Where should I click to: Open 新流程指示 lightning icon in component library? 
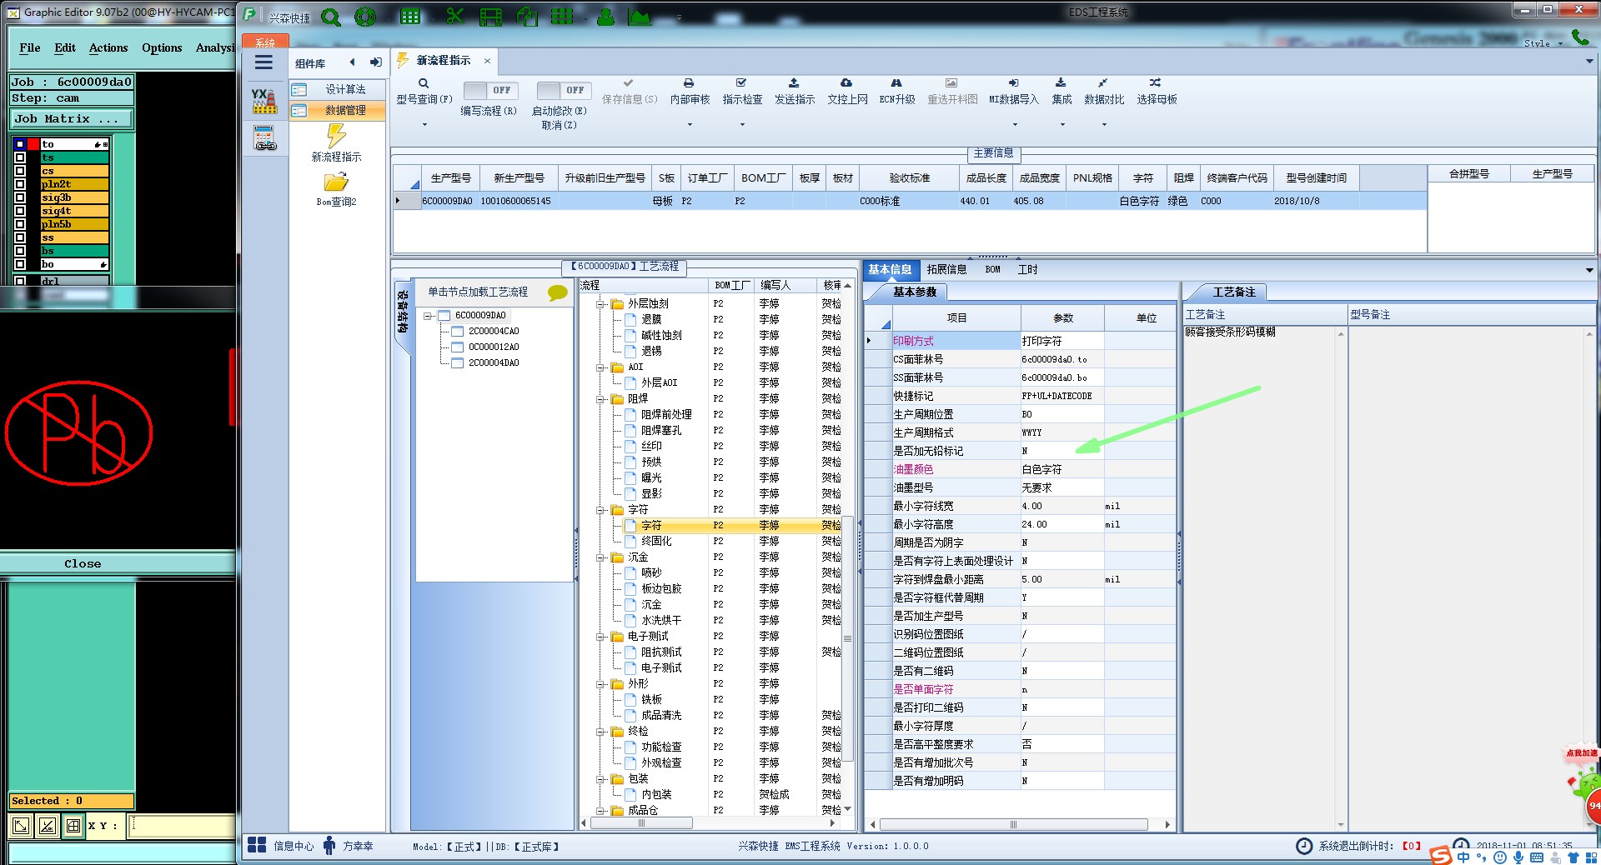(x=336, y=136)
